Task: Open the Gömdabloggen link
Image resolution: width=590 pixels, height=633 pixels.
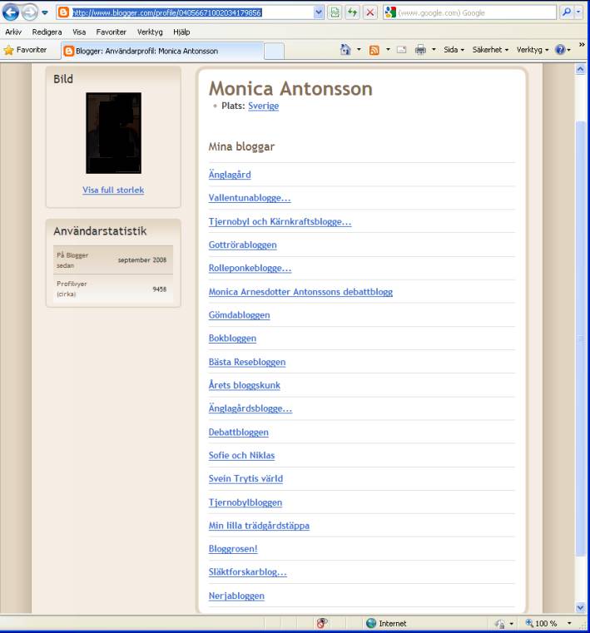Action: [x=239, y=315]
